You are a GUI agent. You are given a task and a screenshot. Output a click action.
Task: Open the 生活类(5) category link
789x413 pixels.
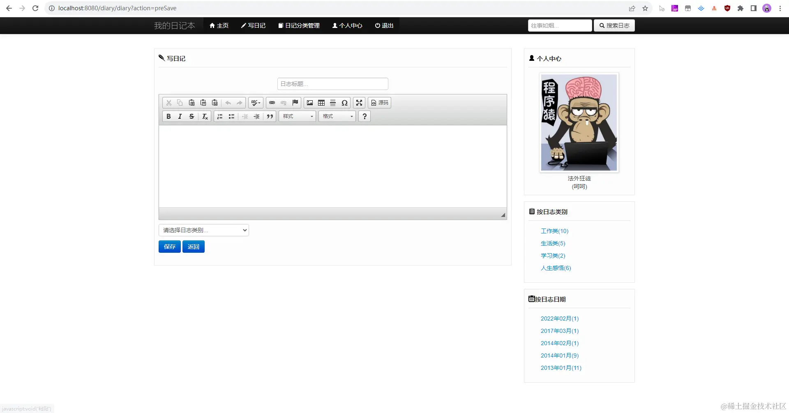553,243
